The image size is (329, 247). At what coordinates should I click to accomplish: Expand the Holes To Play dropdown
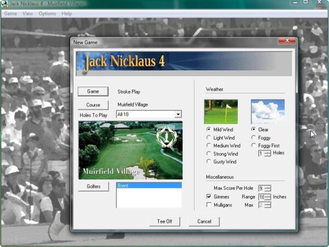178,114
